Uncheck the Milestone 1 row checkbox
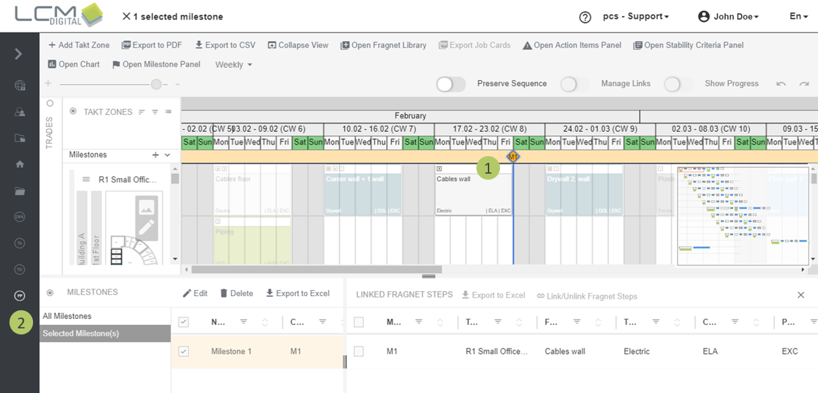The image size is (818, 393). click(x=183, y=351)
